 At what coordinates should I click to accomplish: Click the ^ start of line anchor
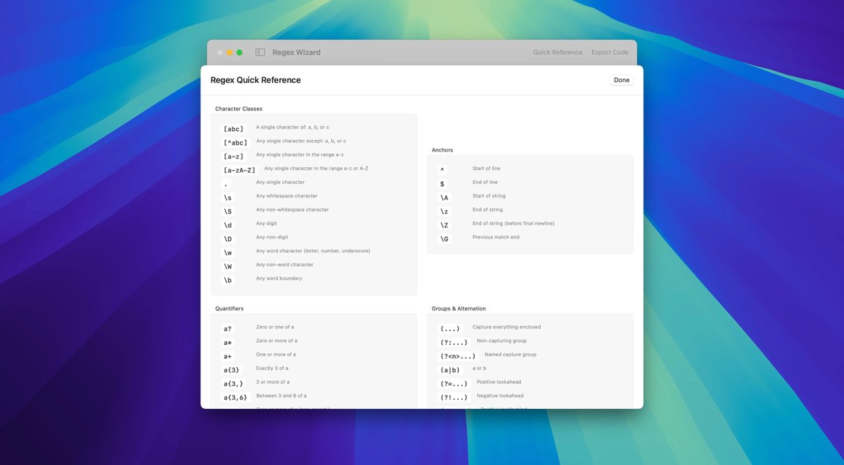coord(442,169)
